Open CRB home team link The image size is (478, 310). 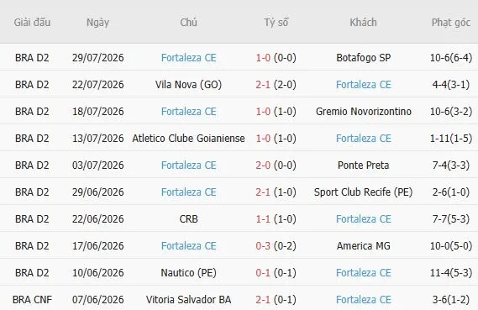(189, 219)
